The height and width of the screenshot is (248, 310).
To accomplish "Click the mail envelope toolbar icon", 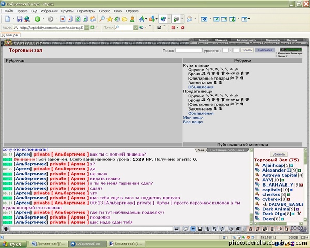I will 189,19.
